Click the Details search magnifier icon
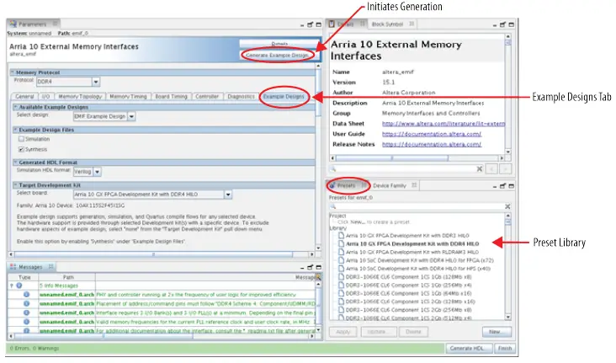This screenshot has width=616, height=363. (333, 168)
